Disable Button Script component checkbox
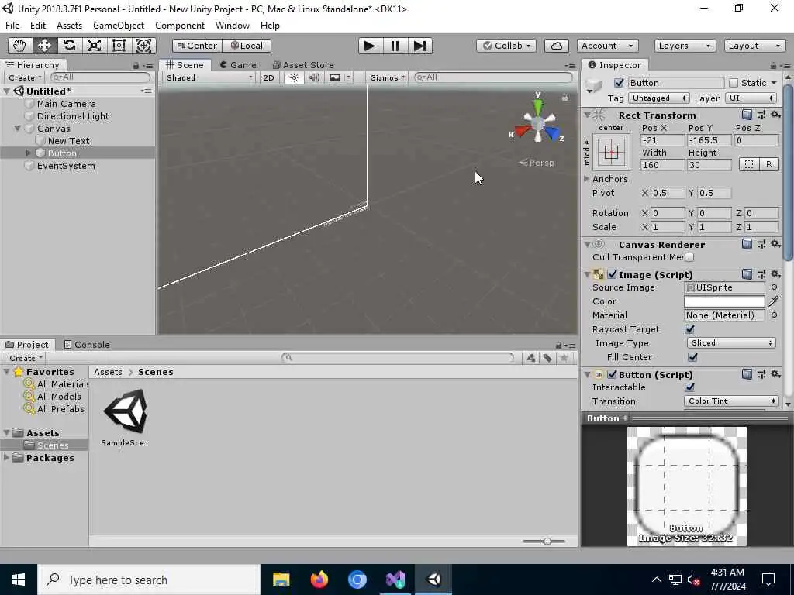This screenshot has width=794, height=595. 613,374
